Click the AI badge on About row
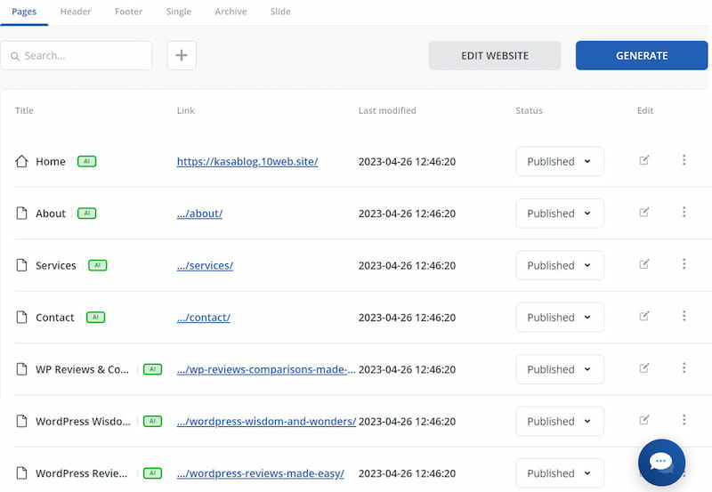The width and height of the screenshot is (712, 492). point(86,213)
